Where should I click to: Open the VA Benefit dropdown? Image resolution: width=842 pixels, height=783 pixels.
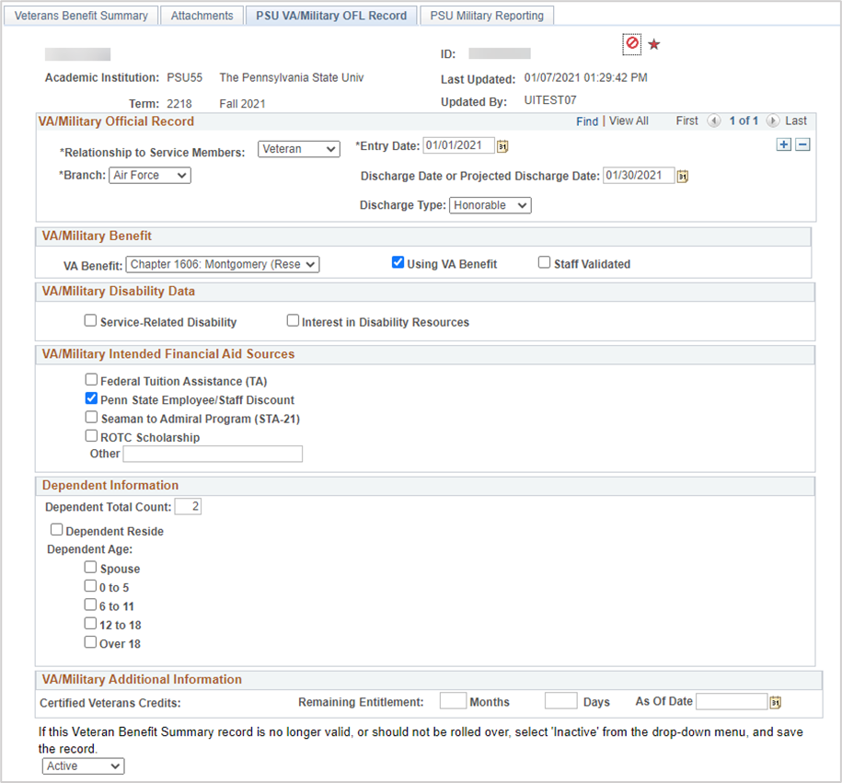[x=222, y=263]
